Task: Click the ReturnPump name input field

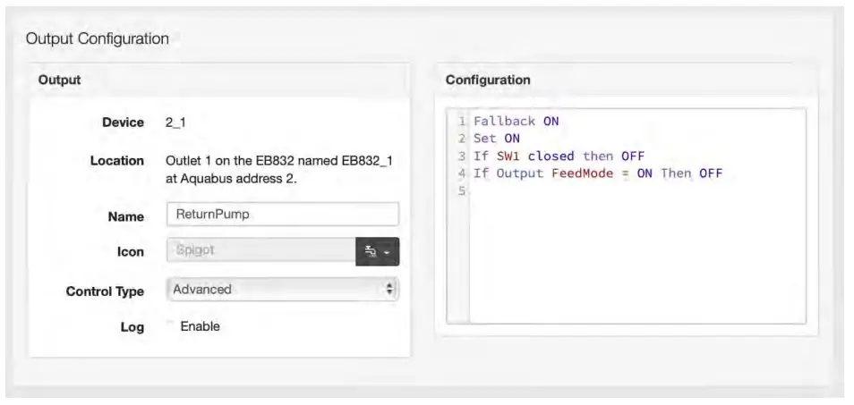Action: 283,215
